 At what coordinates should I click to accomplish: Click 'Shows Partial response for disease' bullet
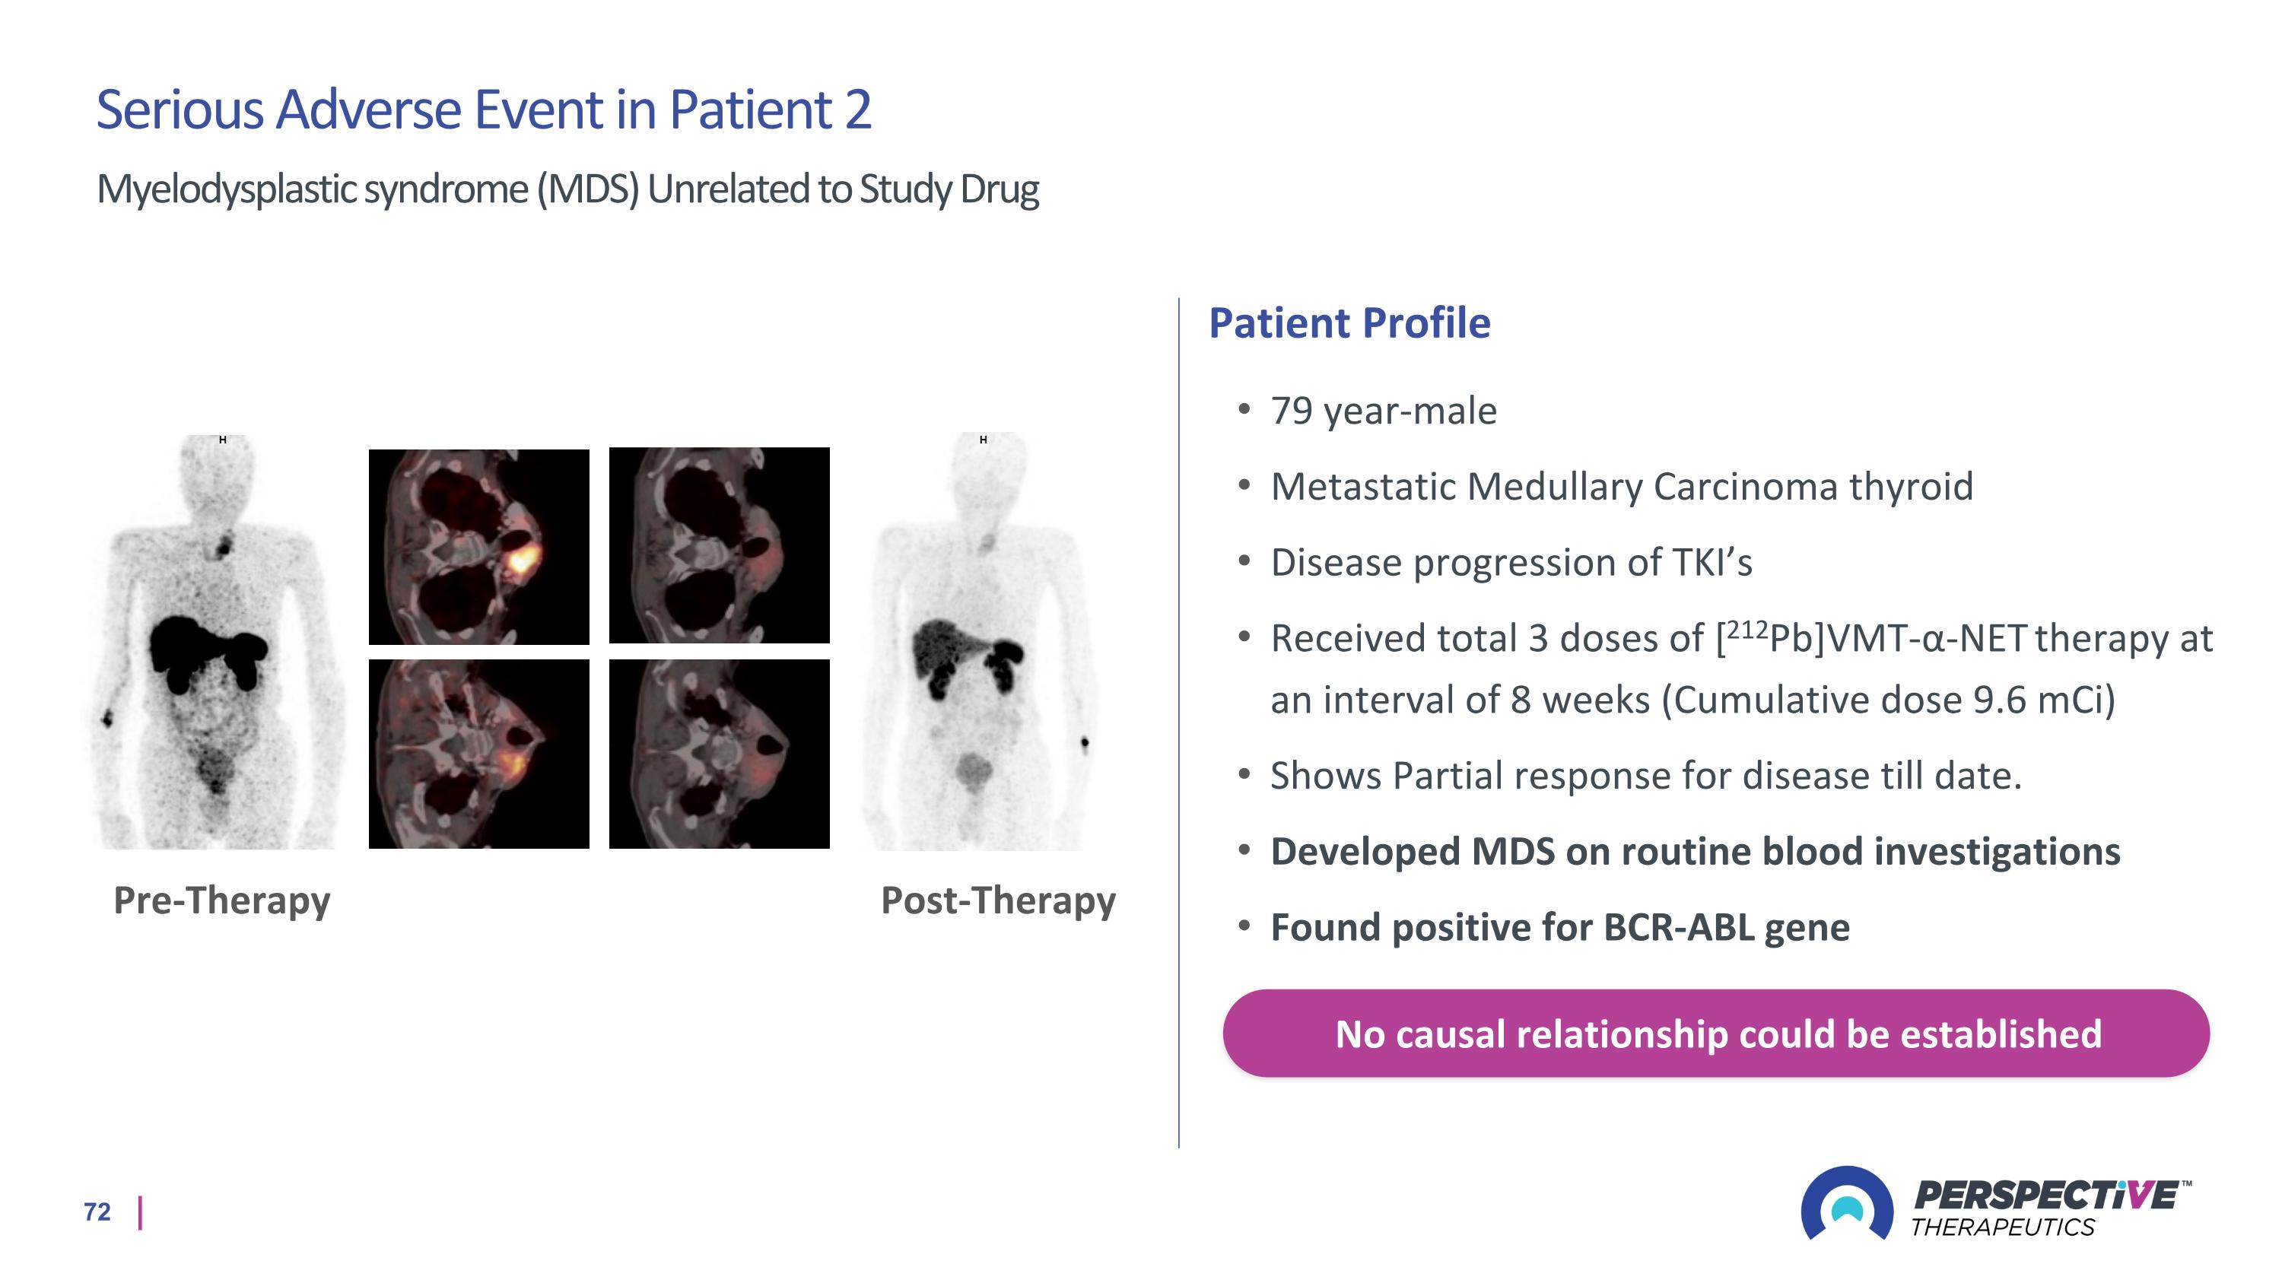click(x=1646, y=776)
